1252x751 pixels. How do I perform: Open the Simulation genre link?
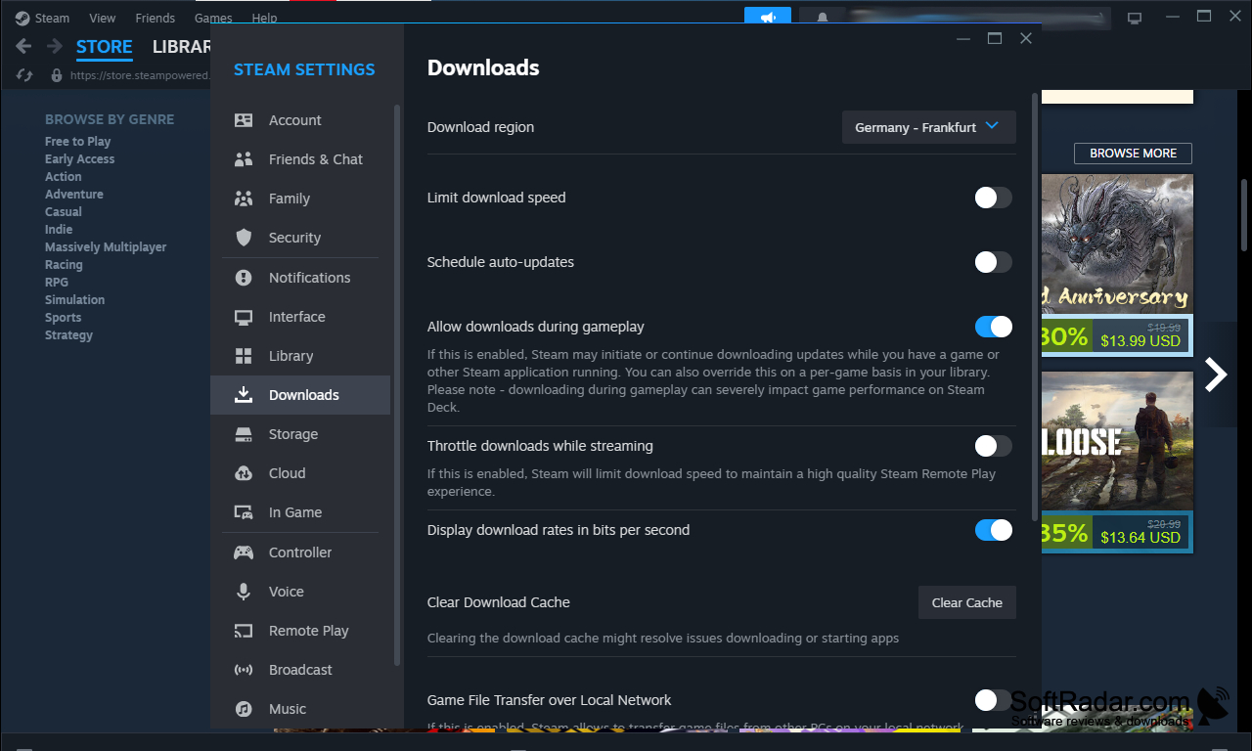pos(74,300)
